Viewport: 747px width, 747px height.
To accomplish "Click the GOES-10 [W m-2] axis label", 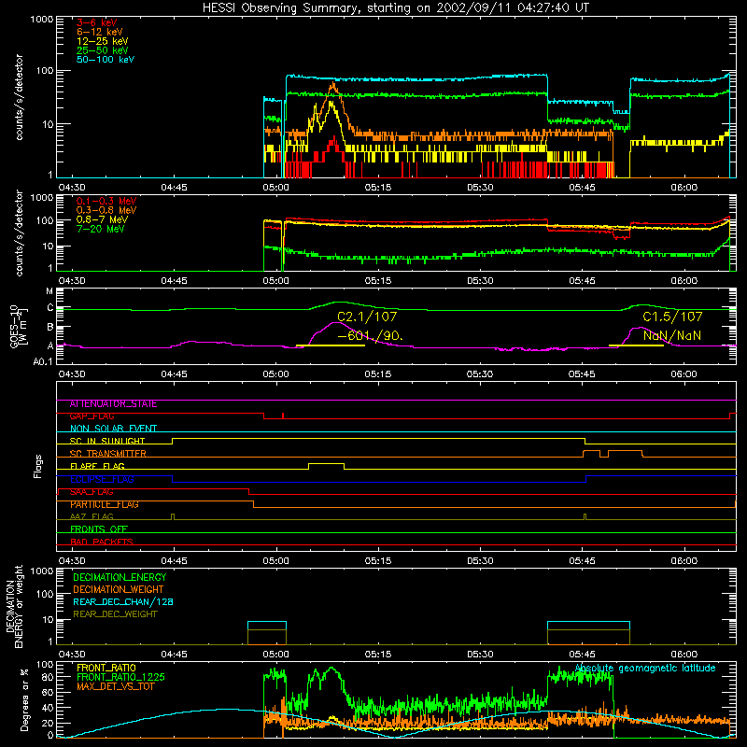I will pos(19,328).
